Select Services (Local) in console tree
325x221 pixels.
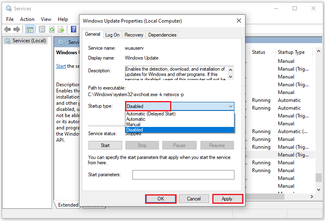point(26,41)
